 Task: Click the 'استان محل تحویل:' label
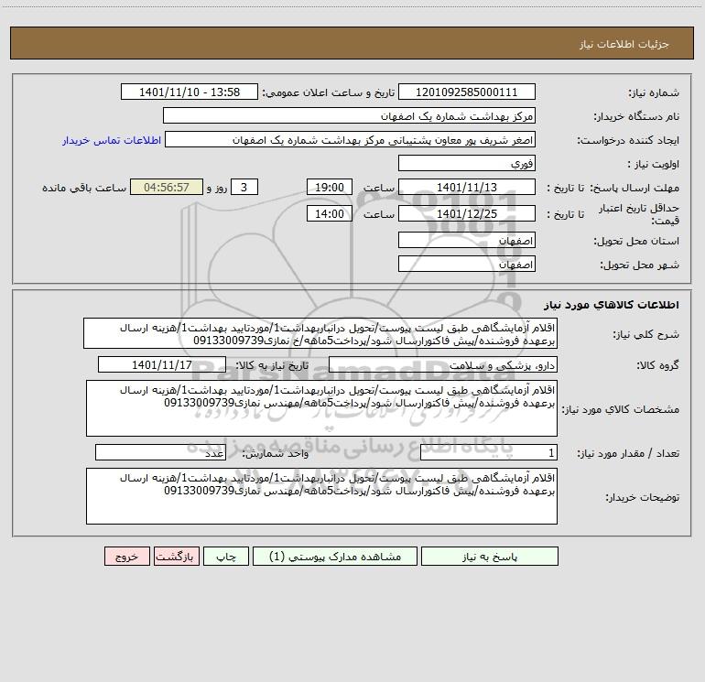tap(636, 241)
